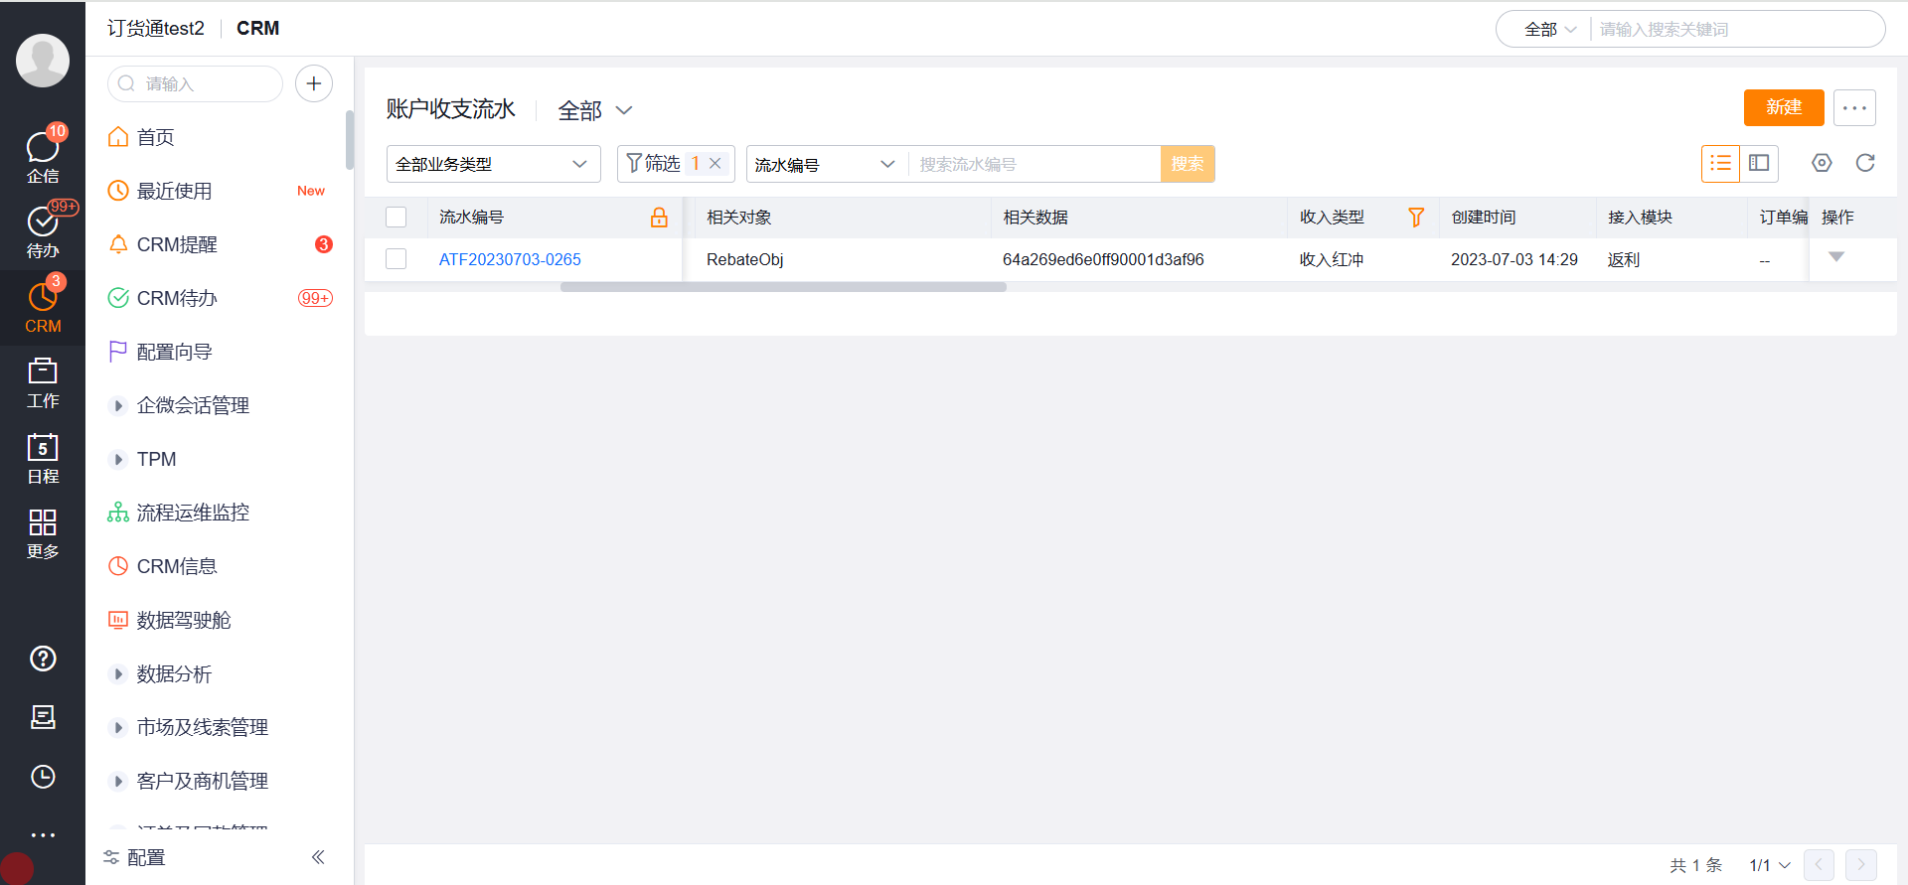1908x885 pixels.
Task: Select the checkbox for ATF20230703-0265
Action: (397, 259)
